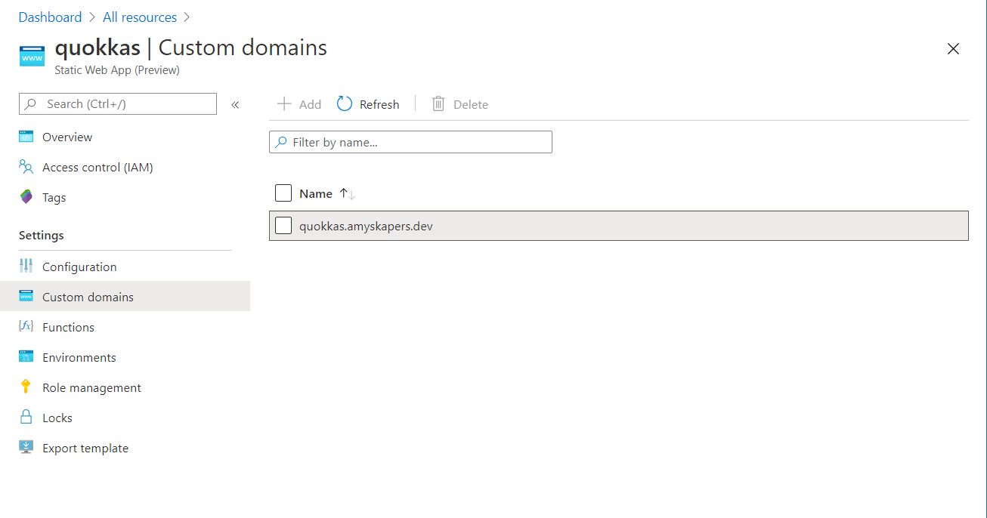Click the Configuration sliders icon
This screenshot has width=987, height=518.
26,267
